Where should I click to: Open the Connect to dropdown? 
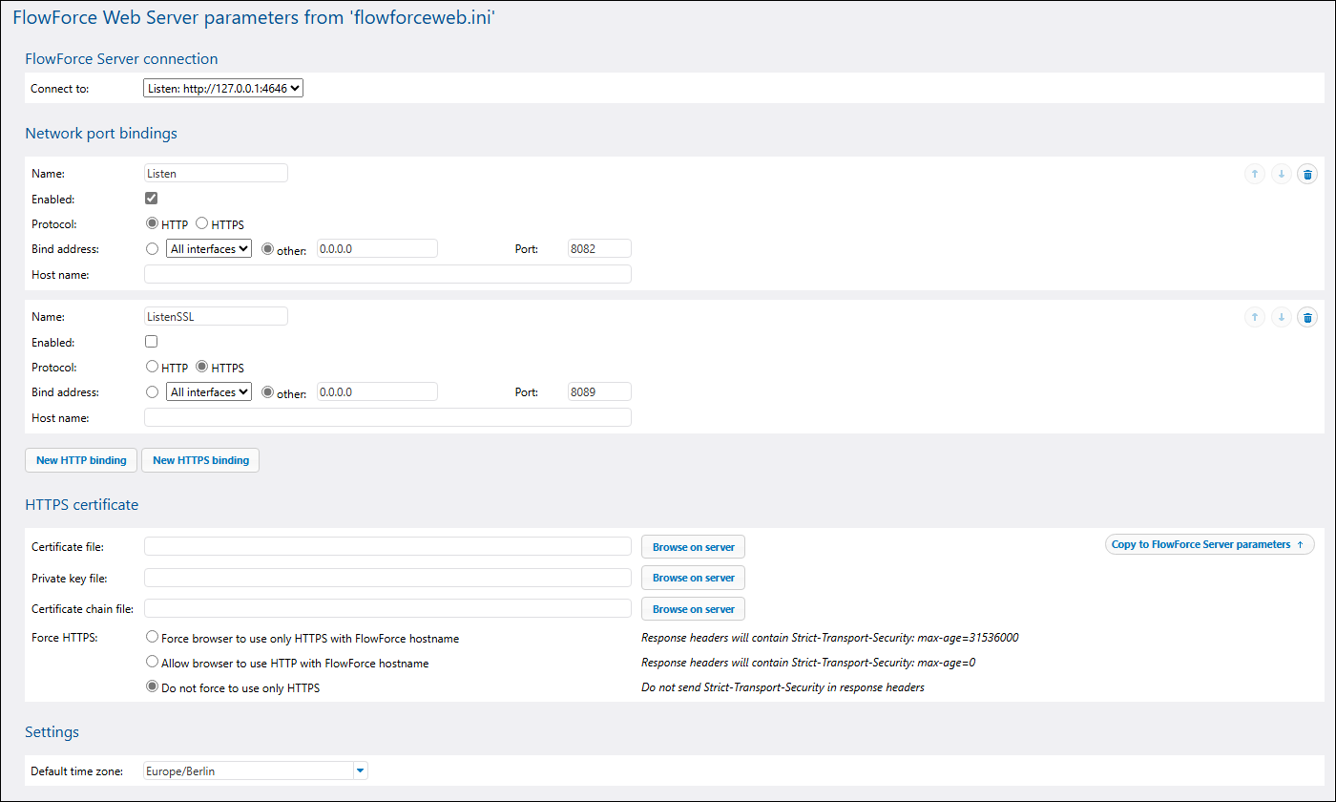[x=222, y=89]
